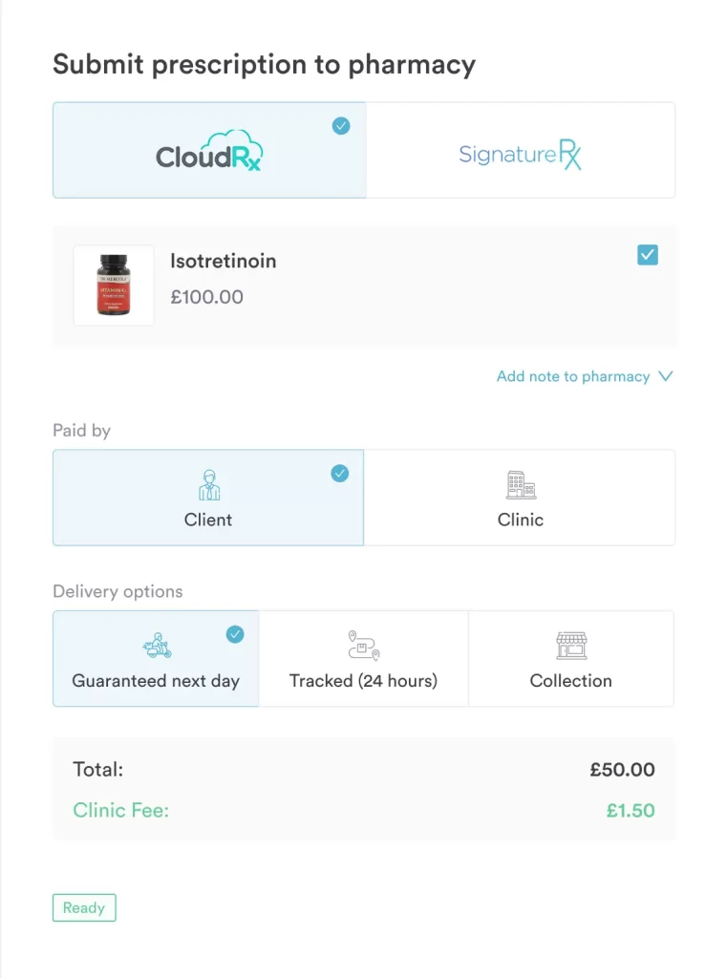This screenshot has height=978, width=727.
Task: Open the Tracked (24 hours) delivery option
Action: [x=363, y=658]
